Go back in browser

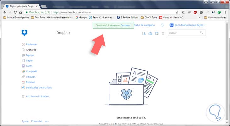[x=5, y=12]
